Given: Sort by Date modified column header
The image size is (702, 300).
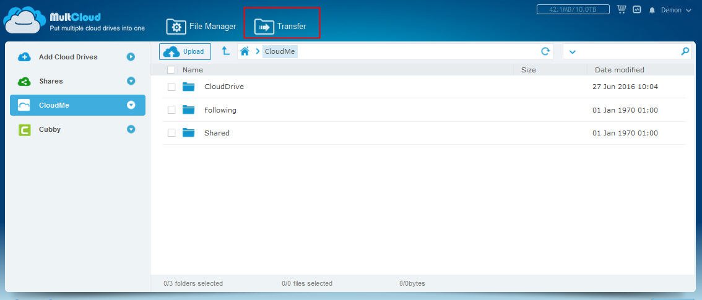Looking at the screenshot, I should (620, 70).
